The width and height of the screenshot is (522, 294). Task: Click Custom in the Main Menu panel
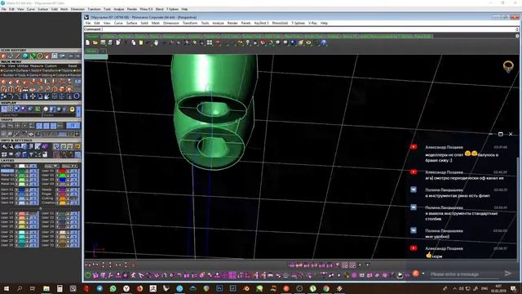[51, 66]
